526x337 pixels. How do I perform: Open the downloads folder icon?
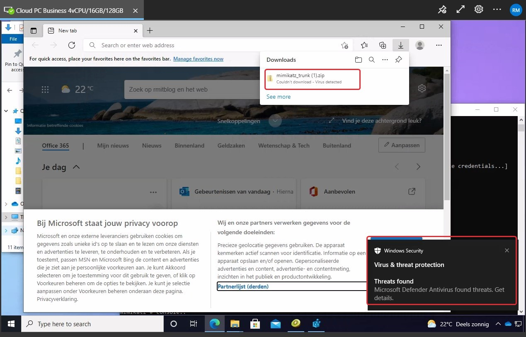(359, 60)
